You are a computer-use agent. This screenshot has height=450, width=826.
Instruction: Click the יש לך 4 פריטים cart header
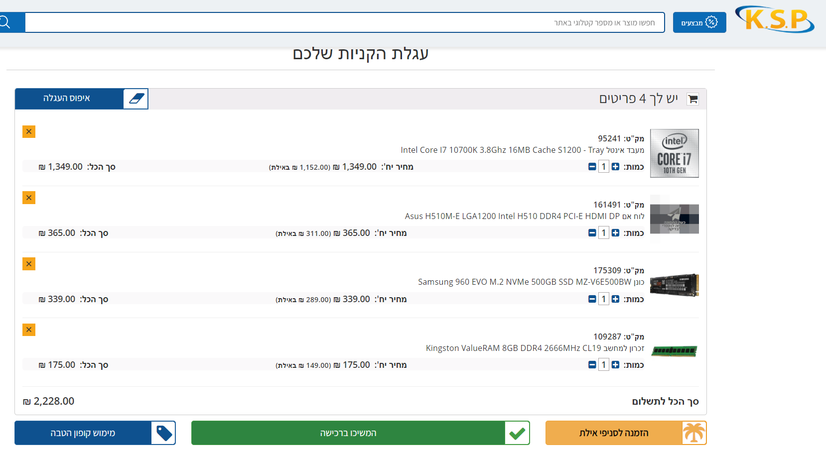638,99
